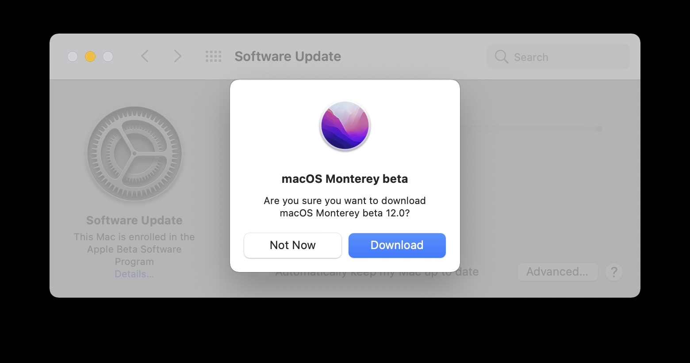Click the Software Update gear icon
This screenshot has height=363, width=690.
click(134, 154)
